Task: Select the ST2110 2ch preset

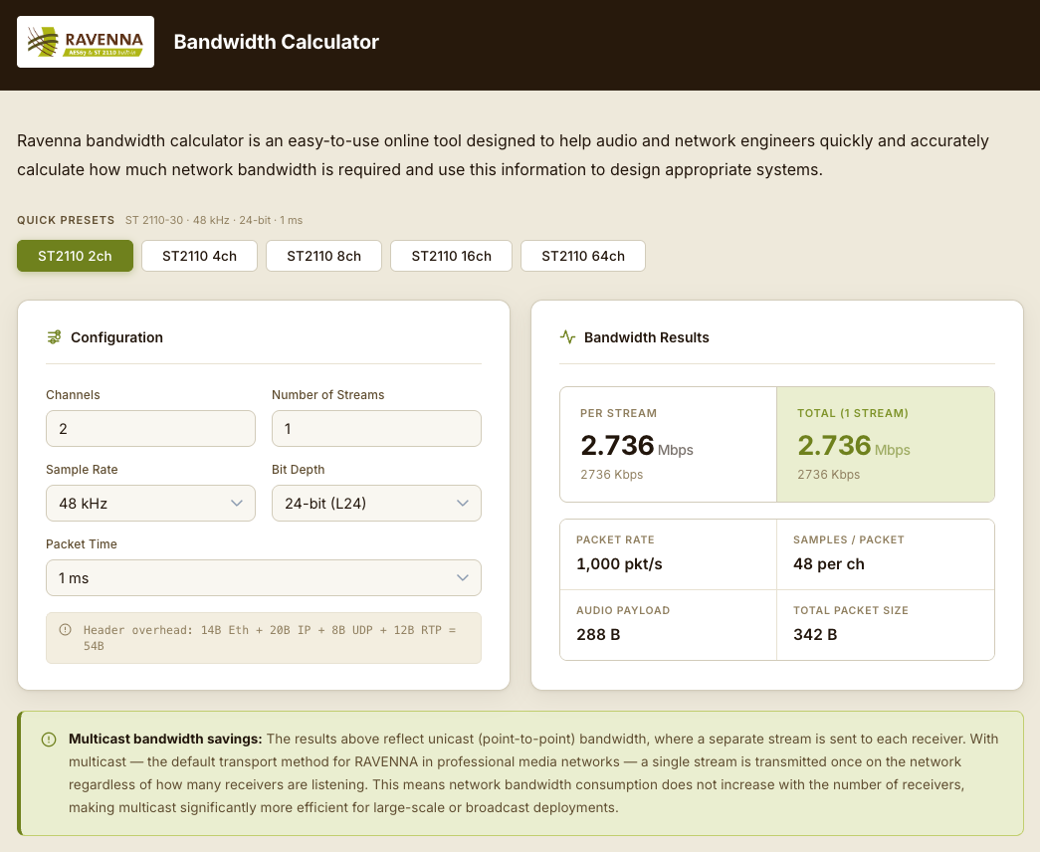Action: tap(75, 256)
